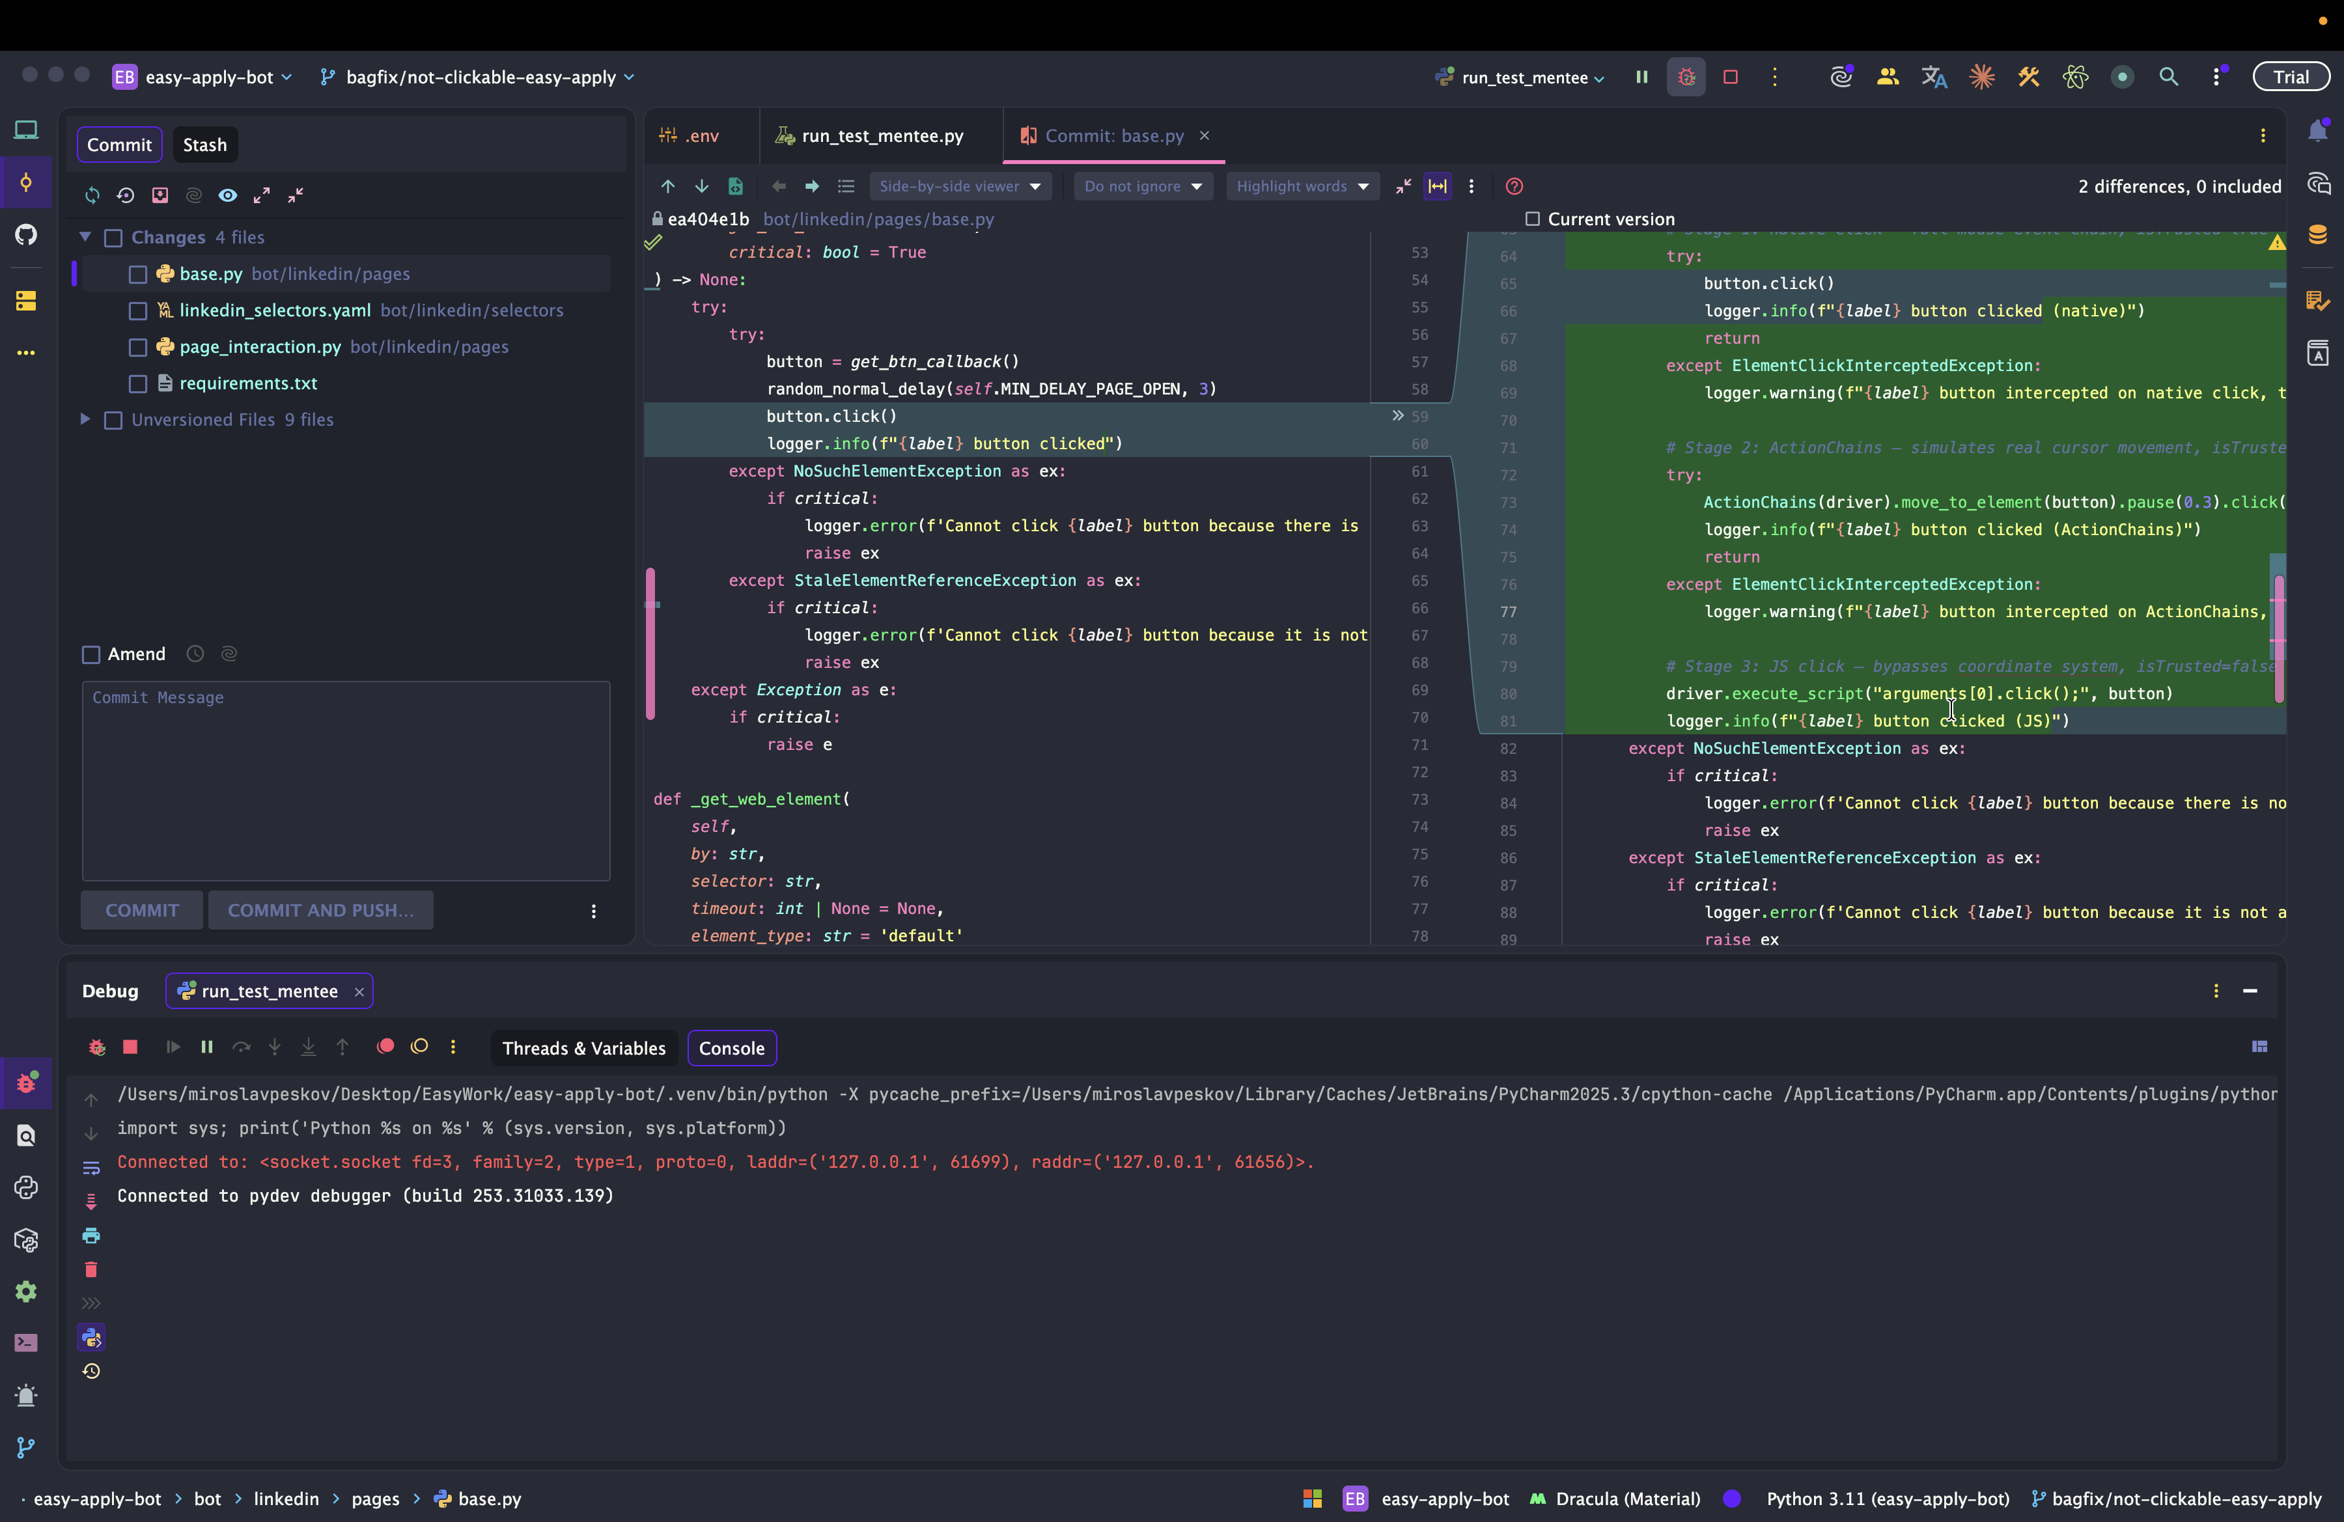Enable the Amend checkbox
The width and height of the screenshot is (2344, 1522).
[92, 655]
